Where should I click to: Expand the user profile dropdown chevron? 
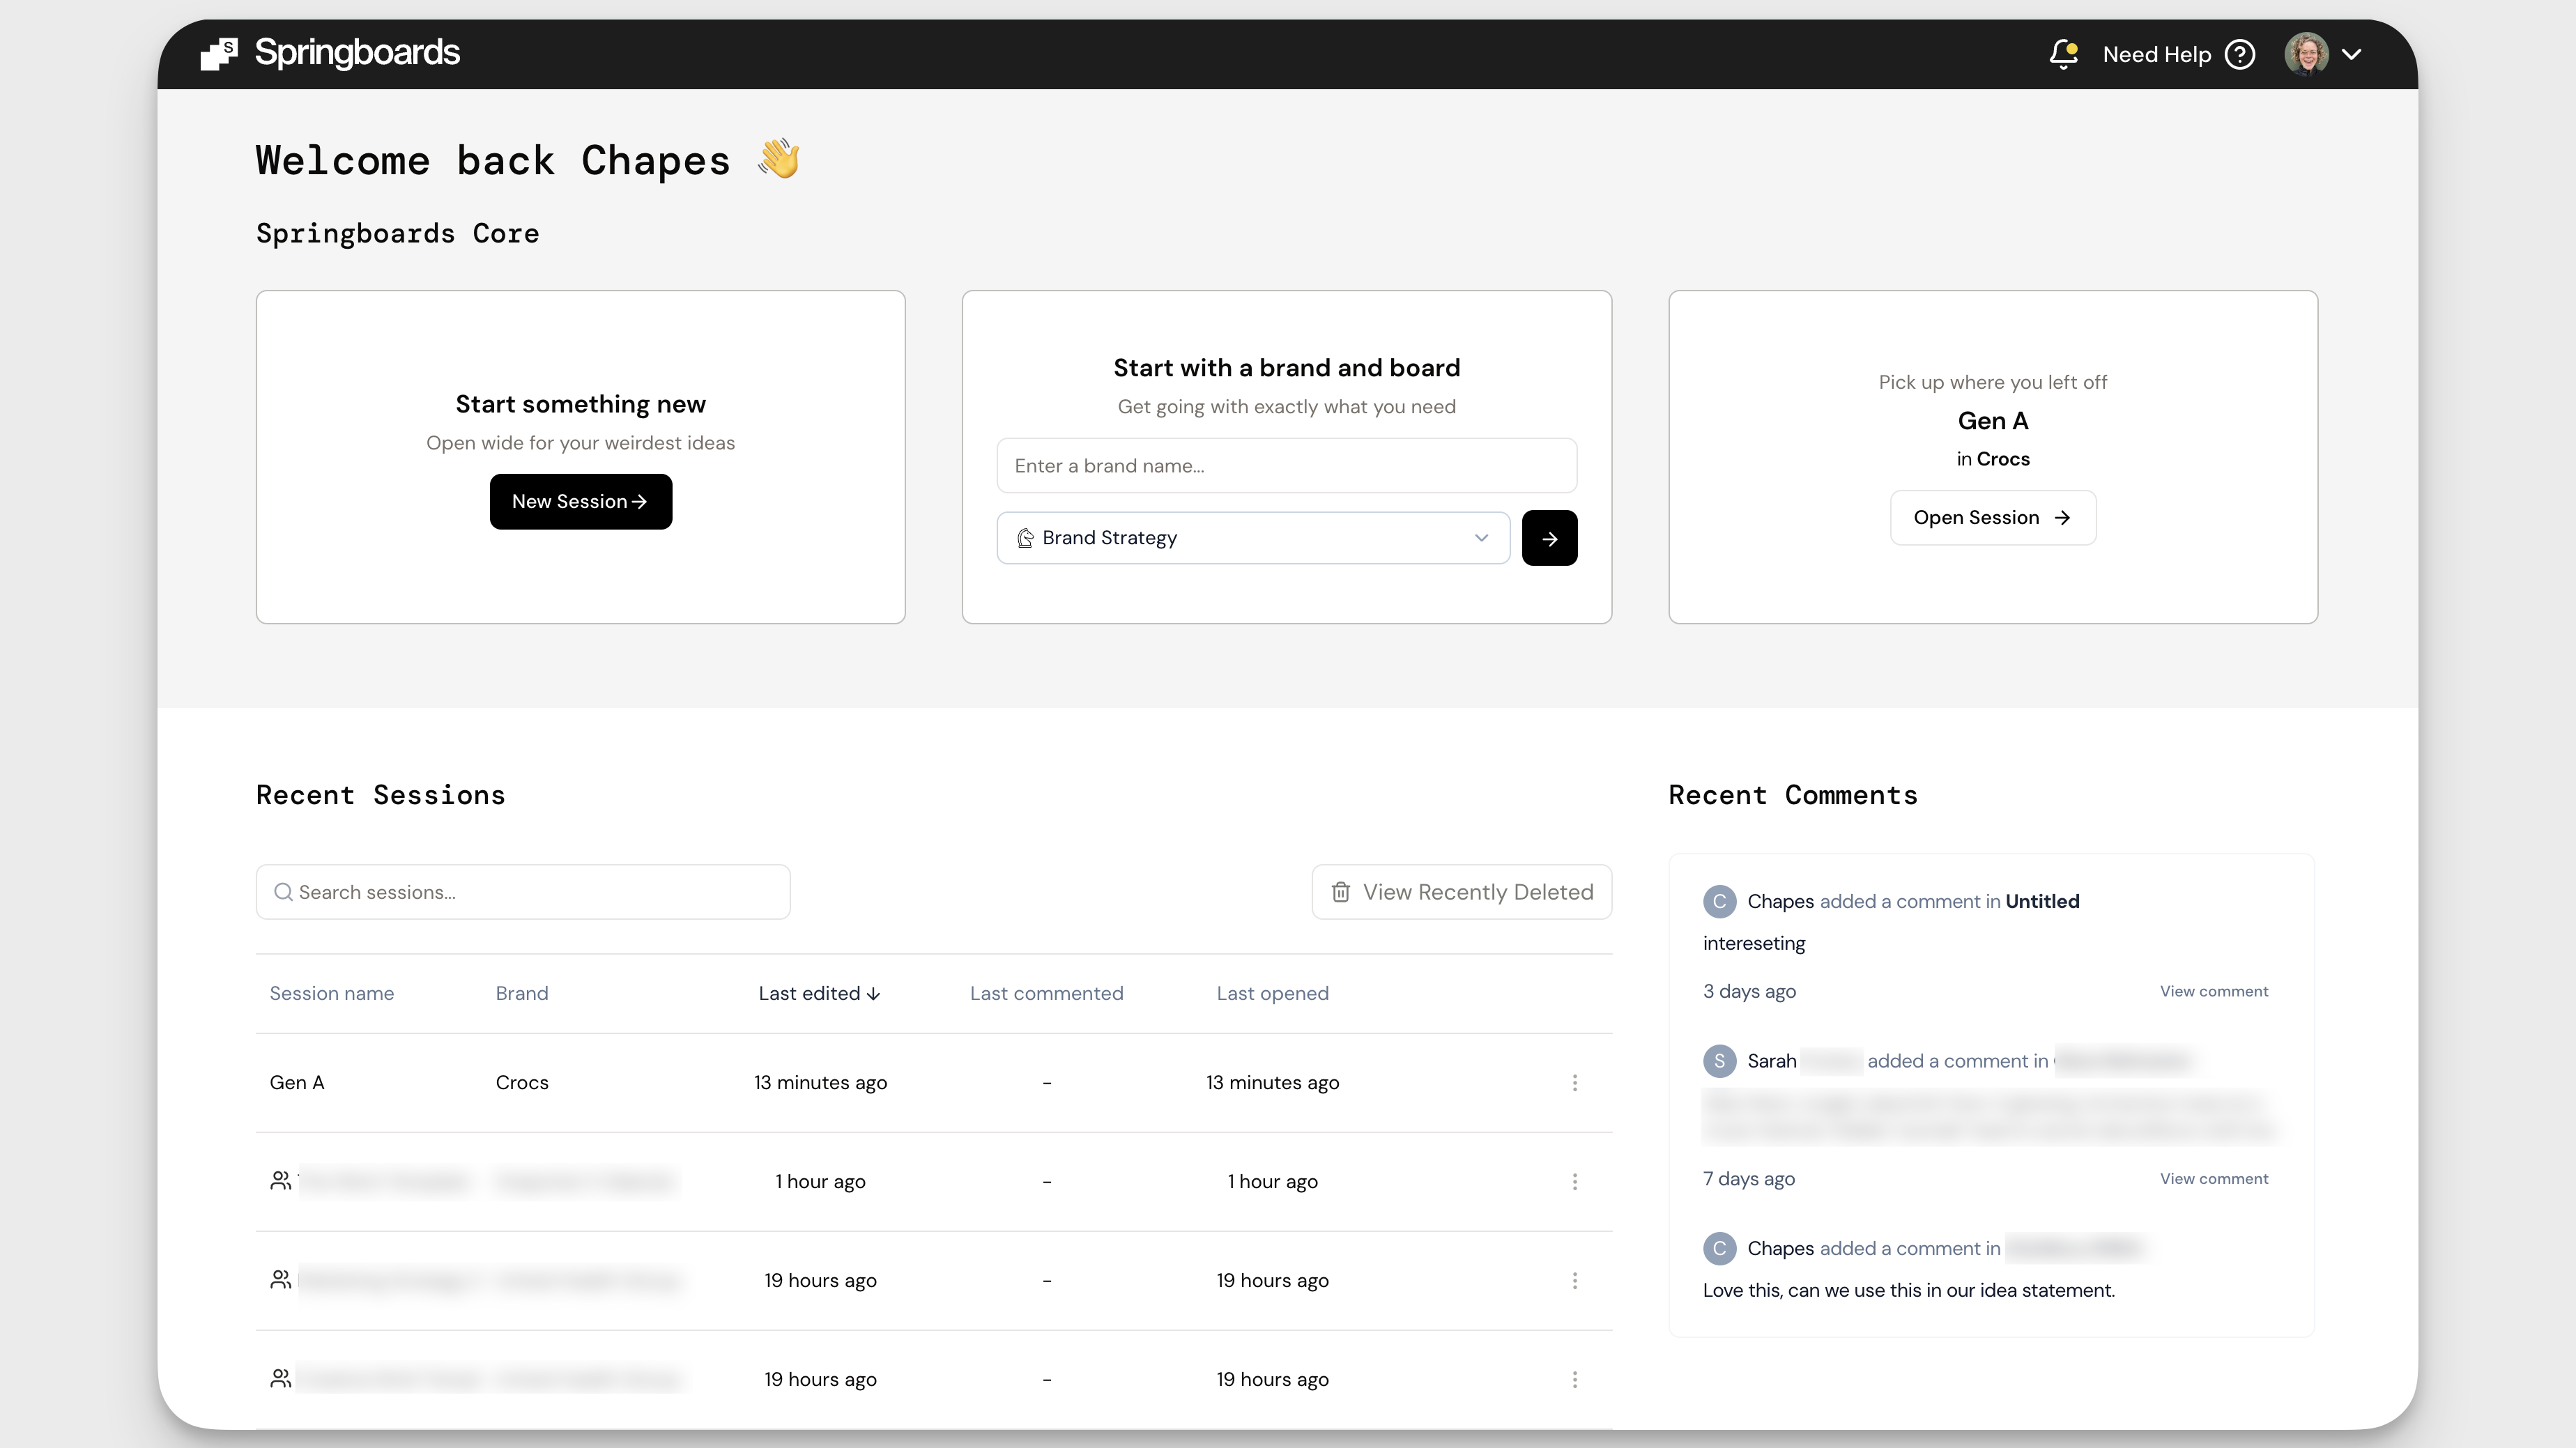coord(2352,54)
